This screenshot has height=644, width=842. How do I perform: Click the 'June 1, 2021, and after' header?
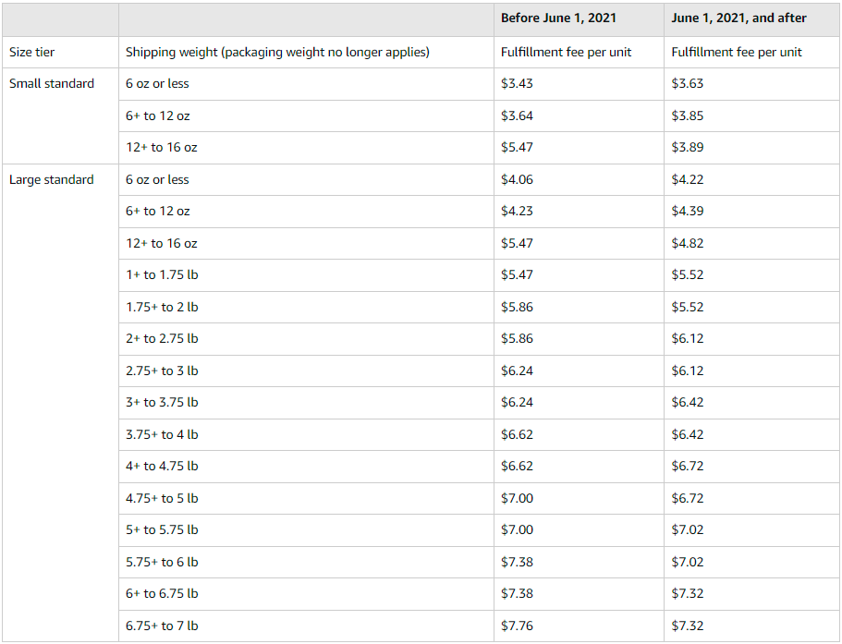[x=751, y=19]
